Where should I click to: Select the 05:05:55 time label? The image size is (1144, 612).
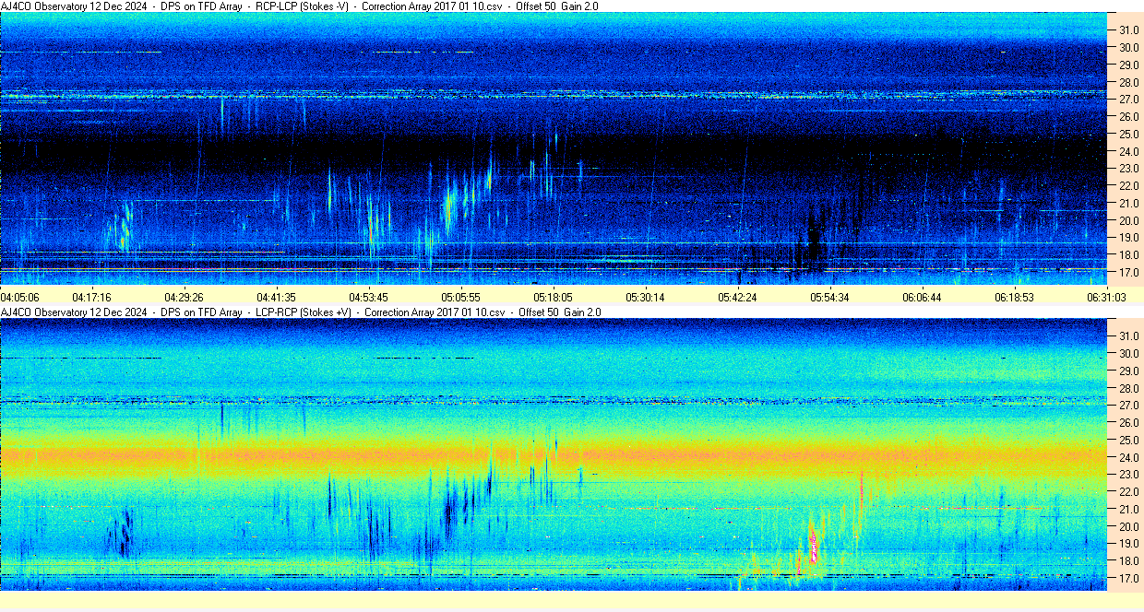click(x=460, y=298)
